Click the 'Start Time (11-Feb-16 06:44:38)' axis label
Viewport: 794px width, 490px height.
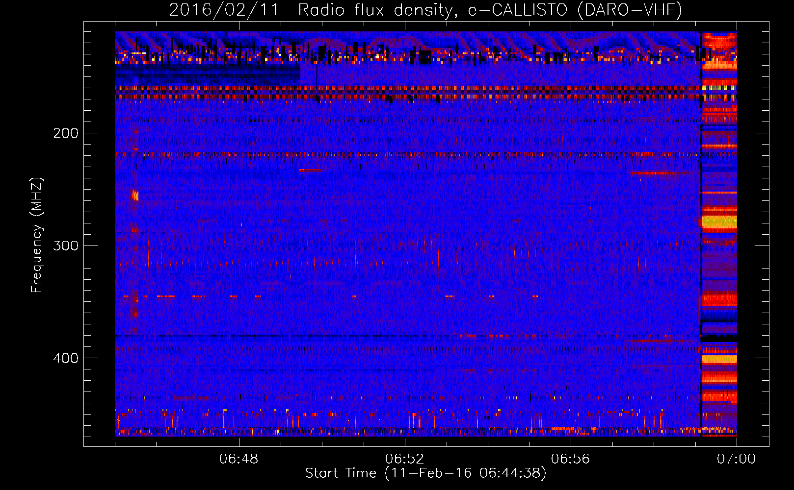[425, 473]
